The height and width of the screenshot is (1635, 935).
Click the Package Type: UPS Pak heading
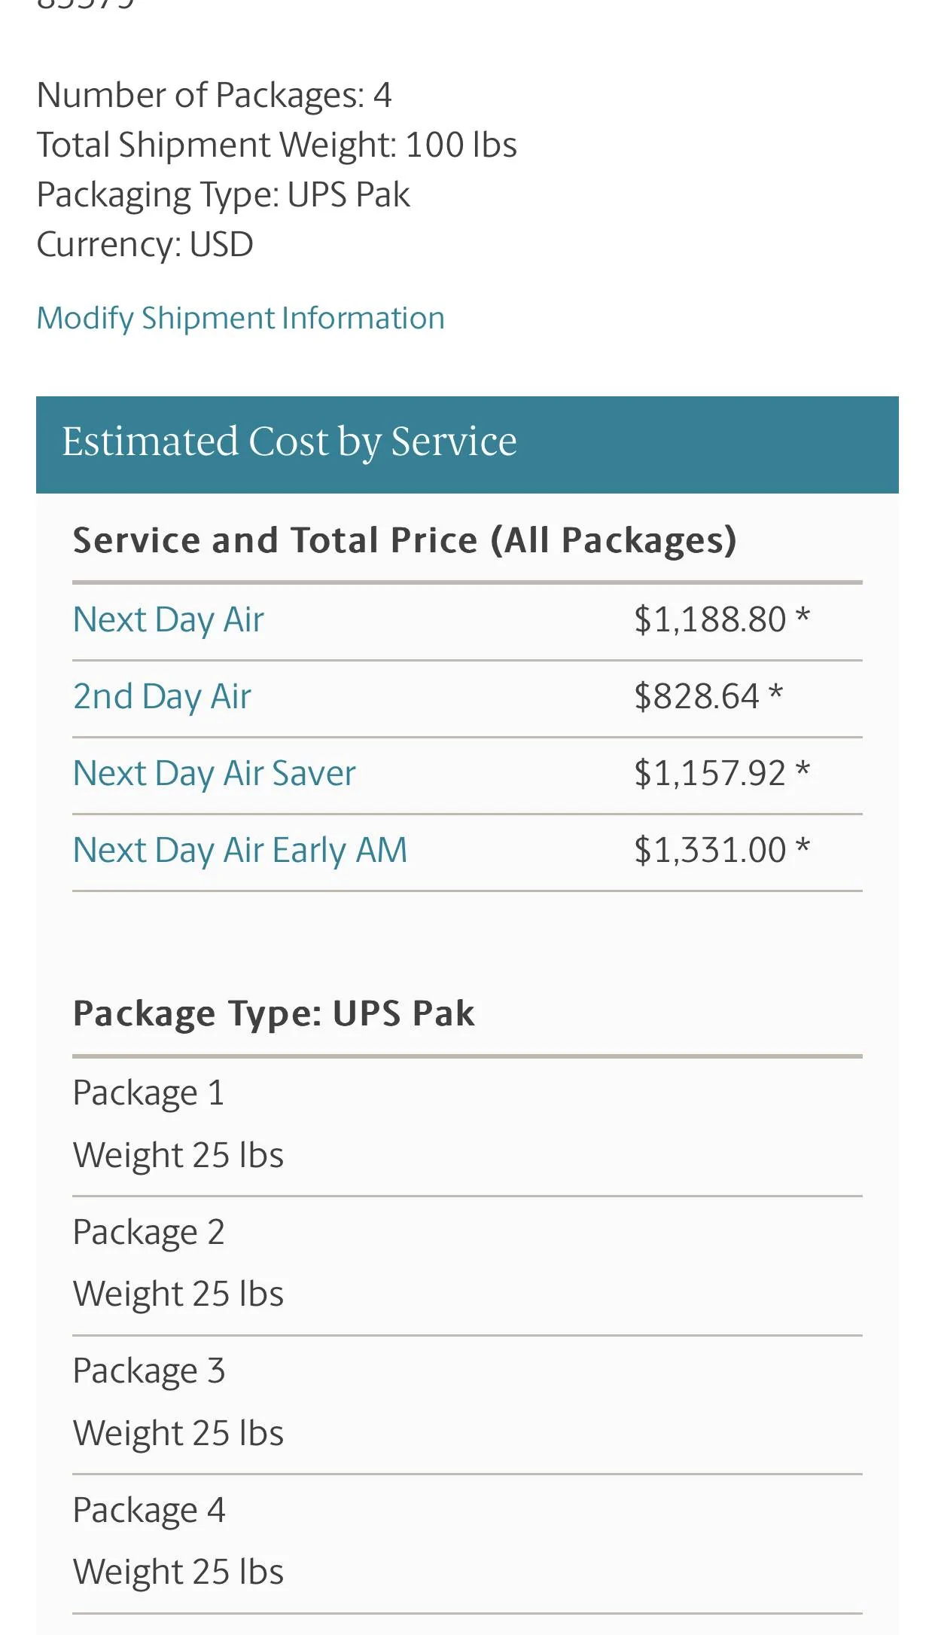274,1013
